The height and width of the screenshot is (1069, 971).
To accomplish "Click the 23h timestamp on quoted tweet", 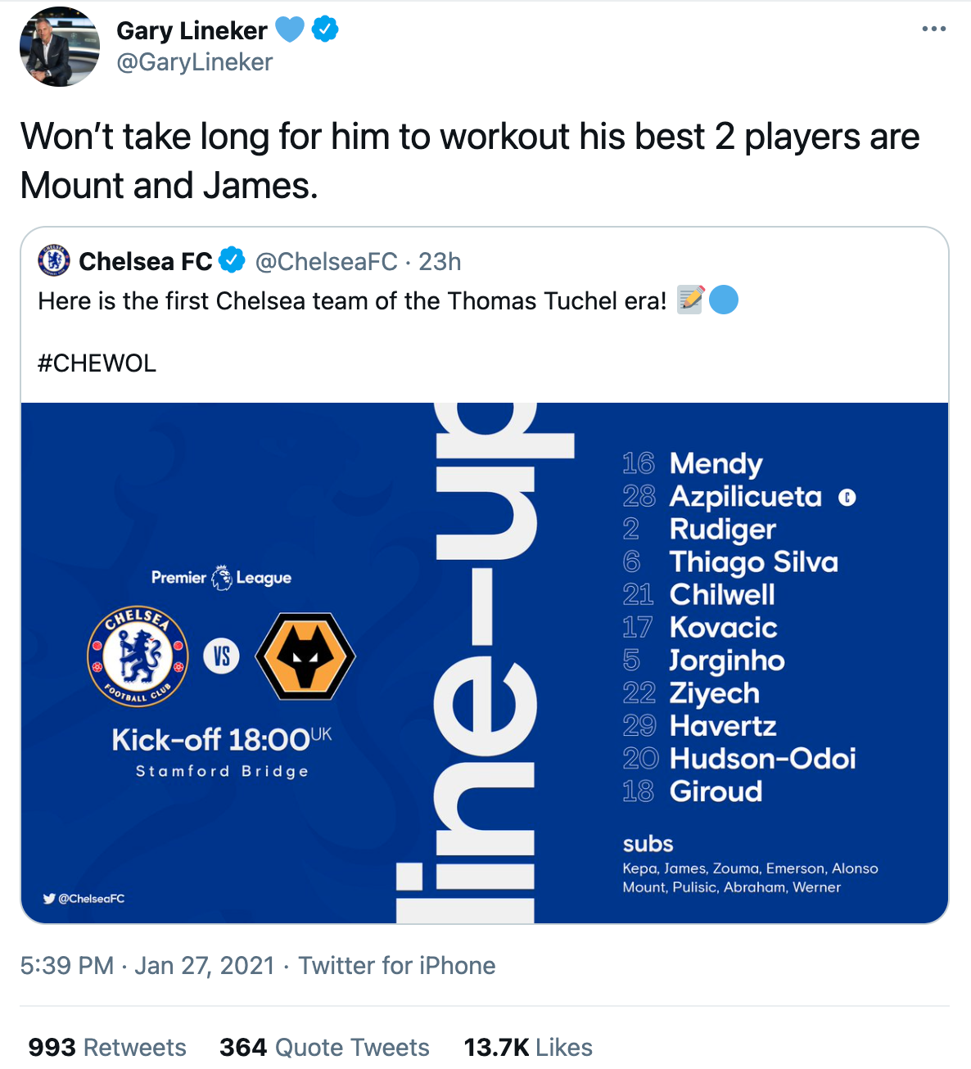I will [440, 262].
